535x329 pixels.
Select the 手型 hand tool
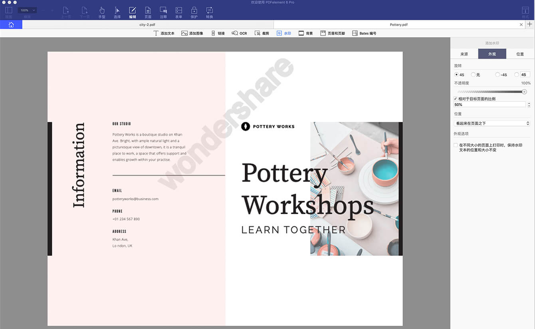[102, 12]
